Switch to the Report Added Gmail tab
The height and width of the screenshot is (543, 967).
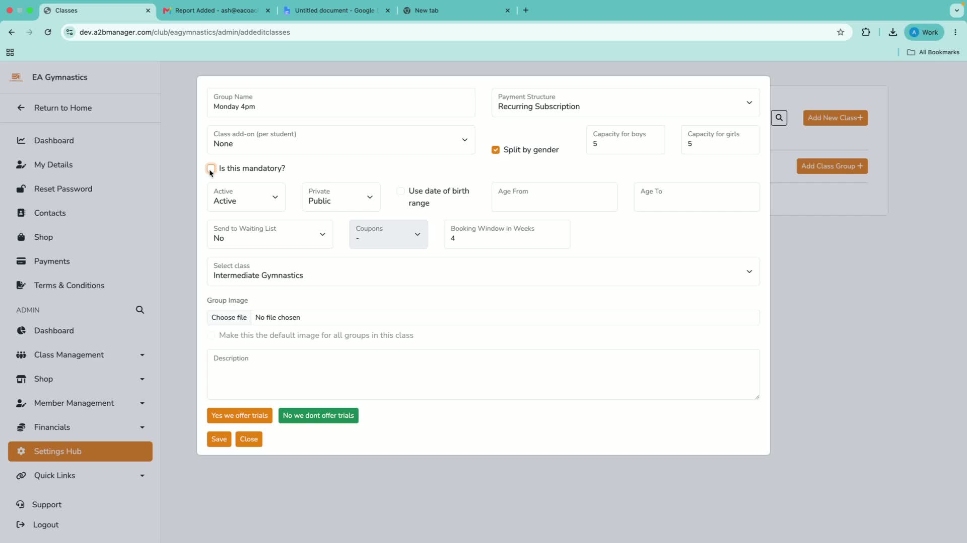point(217,11)
